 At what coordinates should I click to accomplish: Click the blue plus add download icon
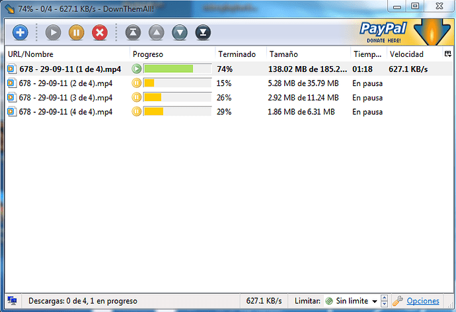[x=20, y=32]
